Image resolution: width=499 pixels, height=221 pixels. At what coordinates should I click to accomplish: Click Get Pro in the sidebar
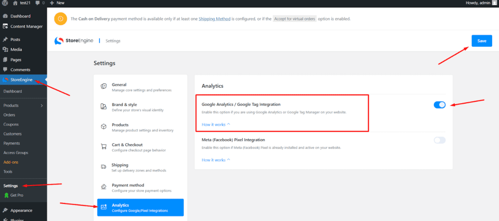coord(17,195)
